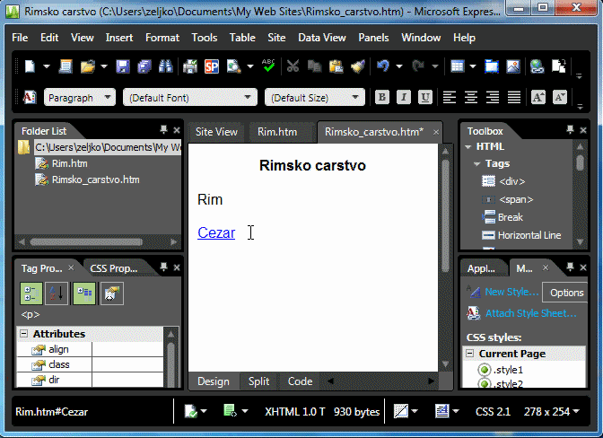Click the spelling check ABC icon
This screenshot has width=603, height=438.
267,66
